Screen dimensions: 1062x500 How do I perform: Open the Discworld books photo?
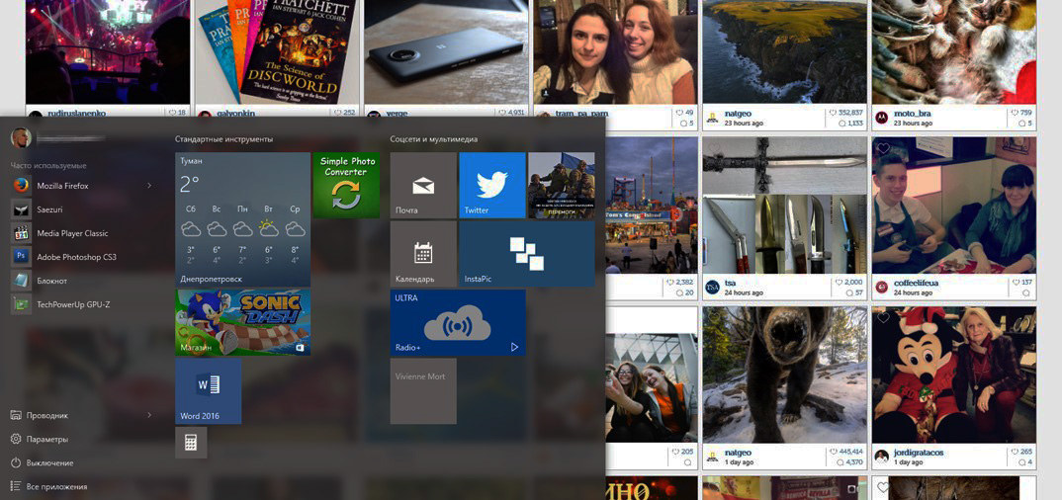pos(277,51)
